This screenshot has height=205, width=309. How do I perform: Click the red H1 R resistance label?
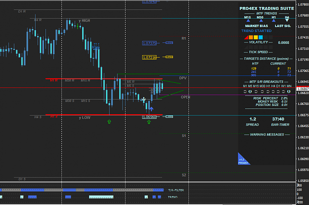54,80
